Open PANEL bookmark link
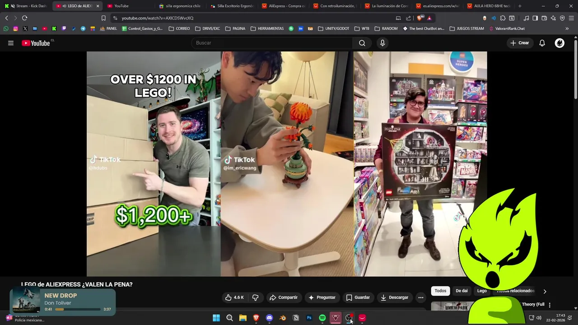This screenshot has height=325, width=578. tap(108, 28)
